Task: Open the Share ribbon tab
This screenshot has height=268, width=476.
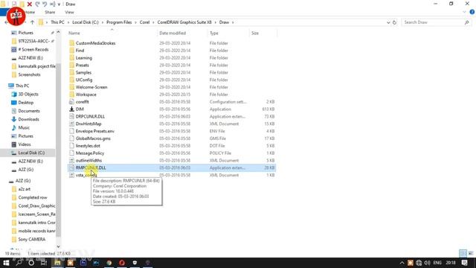Action: 50,12
